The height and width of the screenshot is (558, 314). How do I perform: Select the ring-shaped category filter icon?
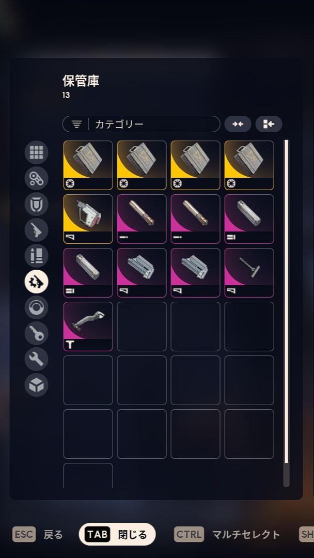coord(36,307)
